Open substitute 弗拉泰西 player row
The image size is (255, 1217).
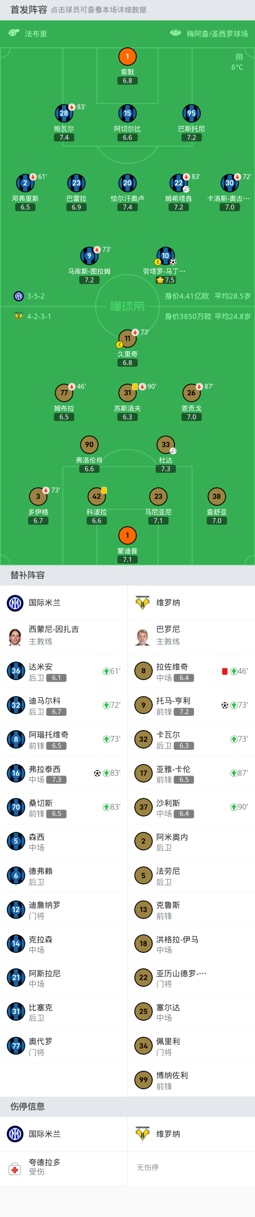point(64,773)
